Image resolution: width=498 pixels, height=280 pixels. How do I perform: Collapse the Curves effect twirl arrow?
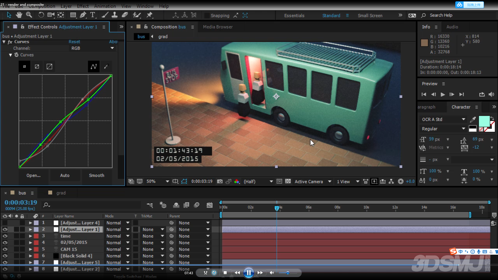point(4,42)
